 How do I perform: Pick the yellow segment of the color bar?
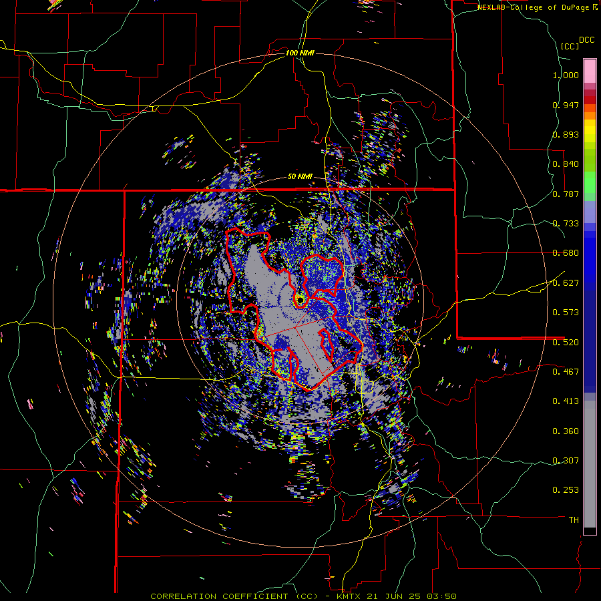pos(590,131)
